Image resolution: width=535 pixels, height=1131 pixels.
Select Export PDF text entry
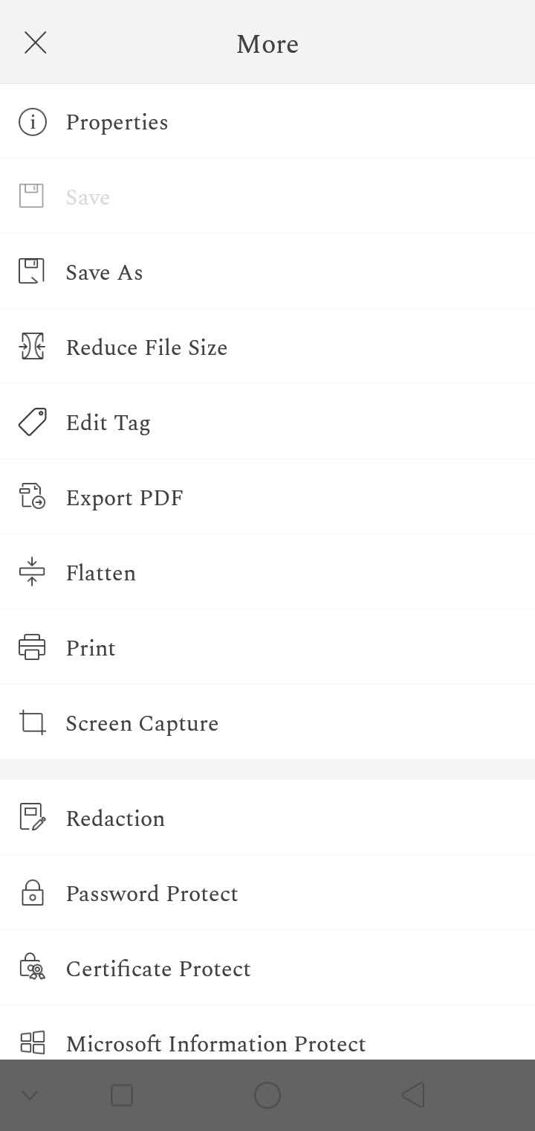pyautogui.click(x=125, y=498)
